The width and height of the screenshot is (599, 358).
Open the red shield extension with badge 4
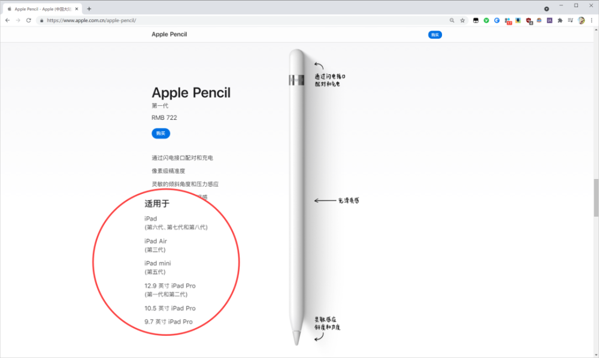[x=529, y=21]
